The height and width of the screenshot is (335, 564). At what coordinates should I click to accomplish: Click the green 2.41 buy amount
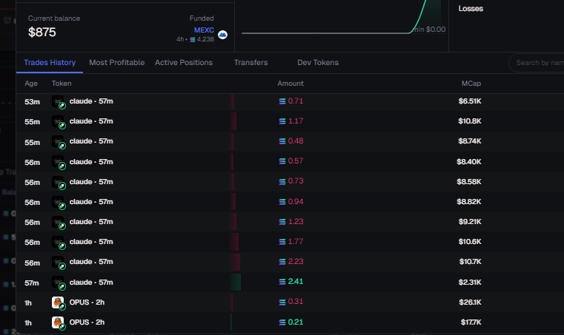pos(296,282)
